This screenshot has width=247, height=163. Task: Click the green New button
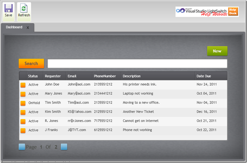coord(217,51)
